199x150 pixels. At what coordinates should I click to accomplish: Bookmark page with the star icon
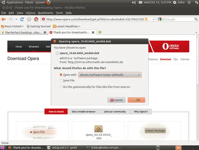150,19
